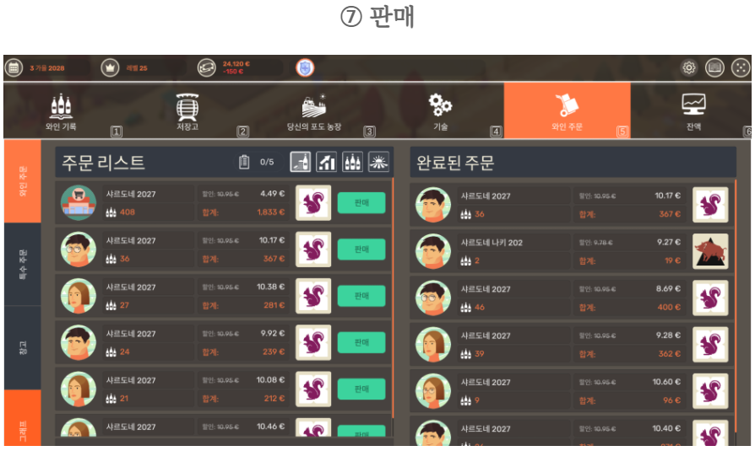Click the crown level icon
The height and width of the screenshot is (451, 755).
click(x=111, y=67)
